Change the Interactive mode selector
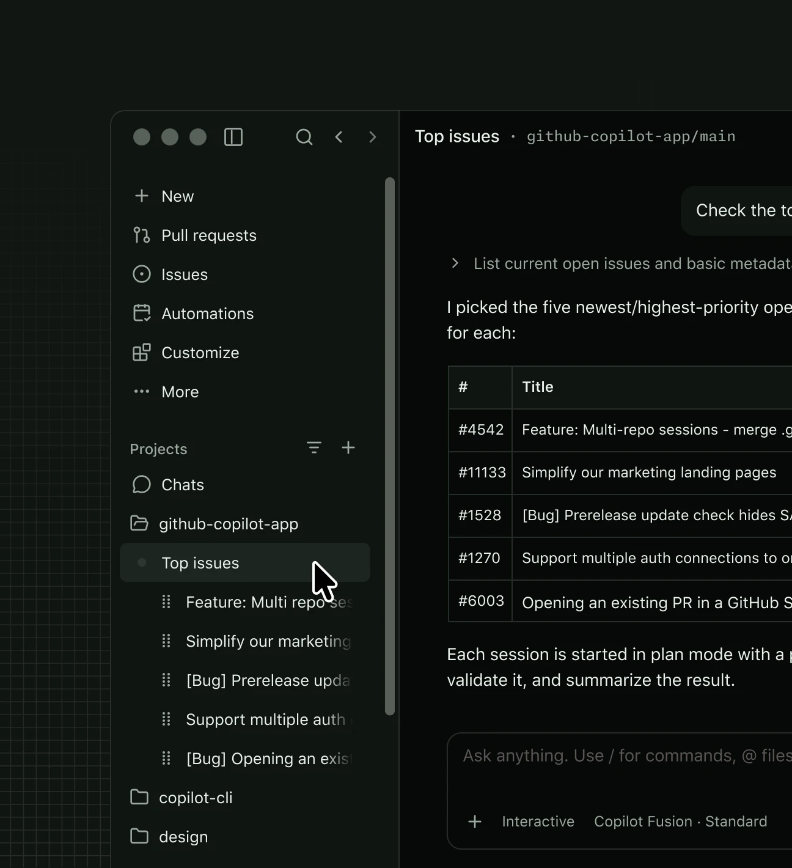 (538, 822)
